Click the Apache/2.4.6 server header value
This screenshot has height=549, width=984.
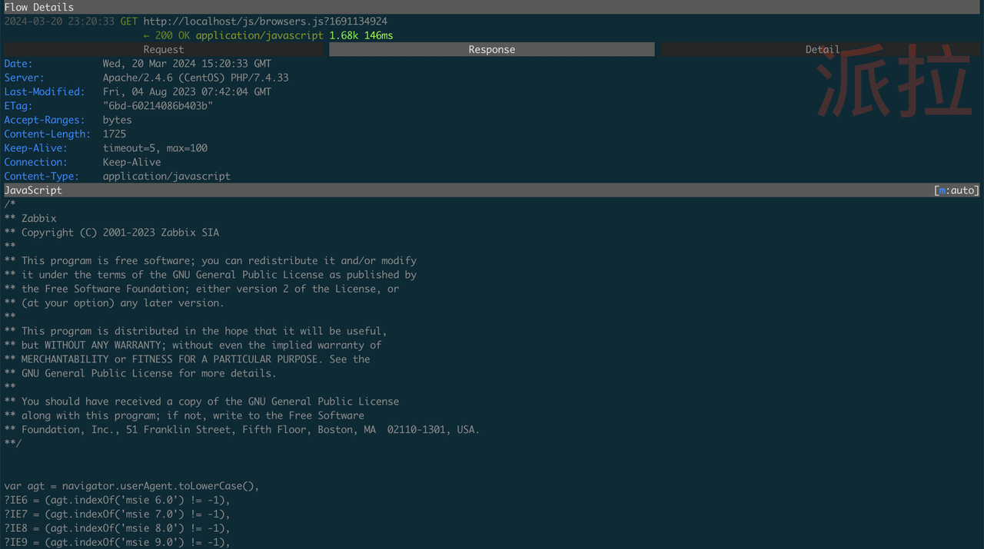195,78
